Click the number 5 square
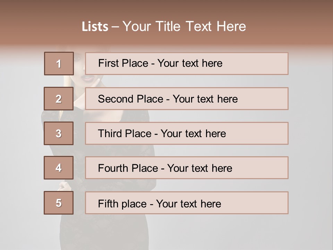This screenshot has width=333, height=250. 59,203
